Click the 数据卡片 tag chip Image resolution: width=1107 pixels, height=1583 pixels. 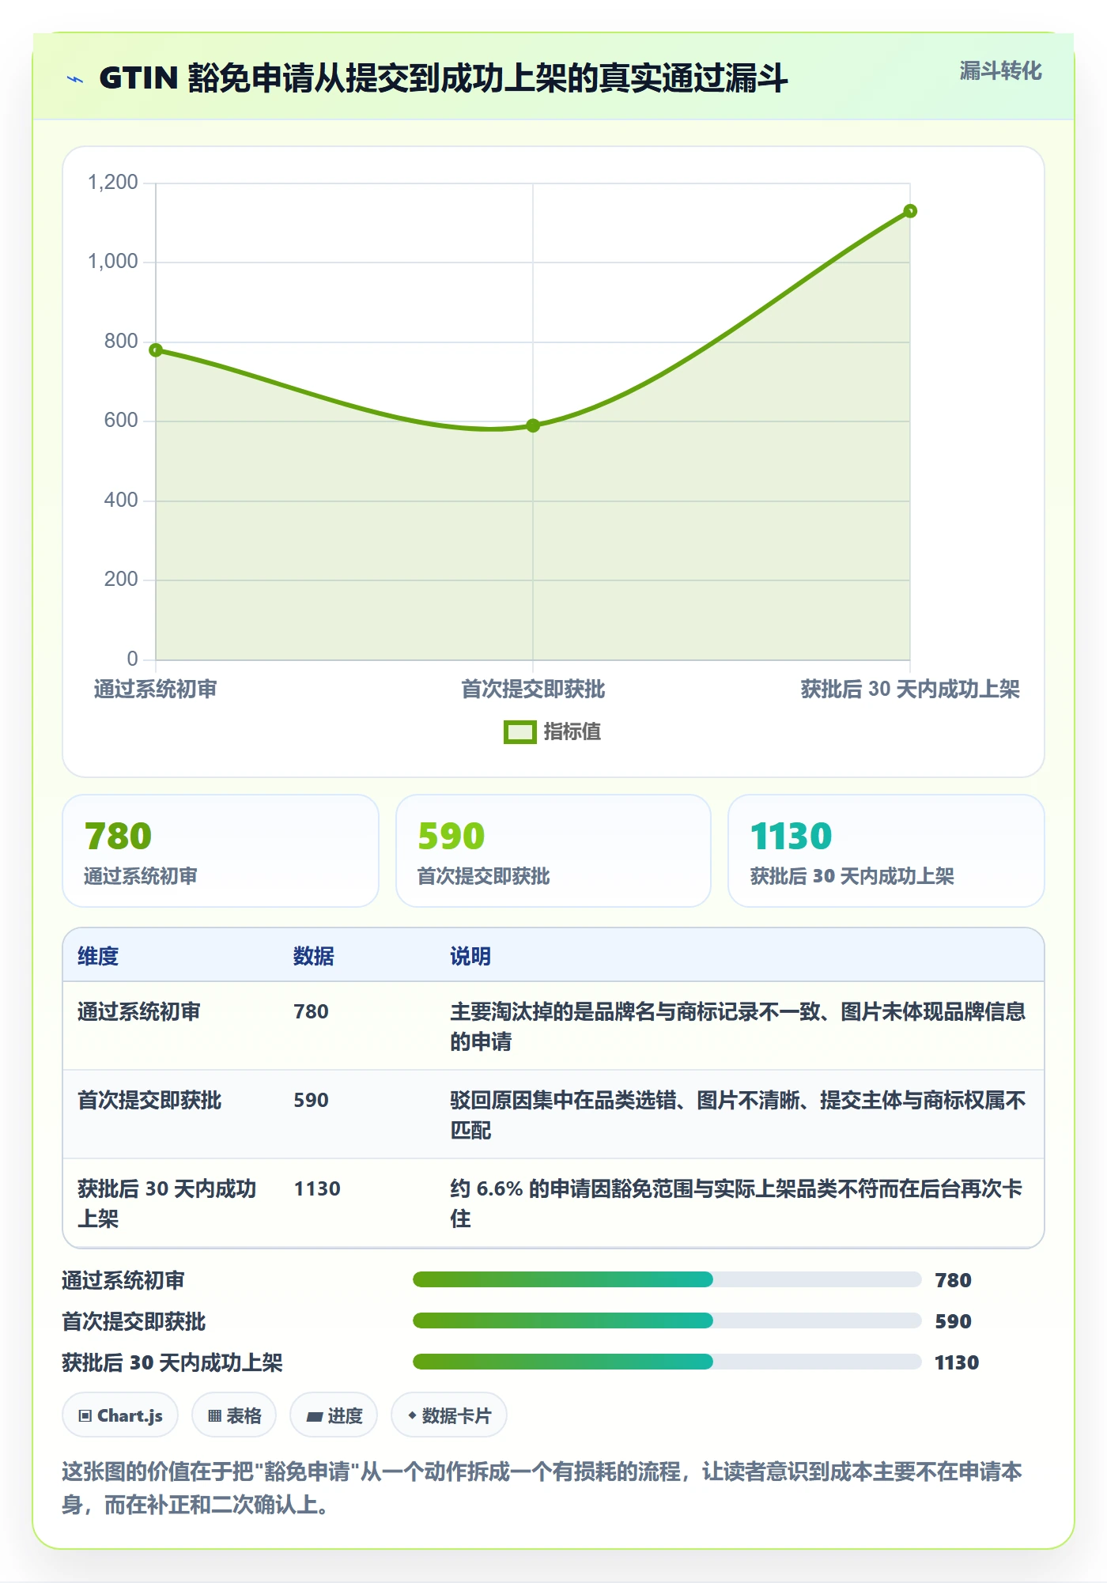tap(449, 1415)
